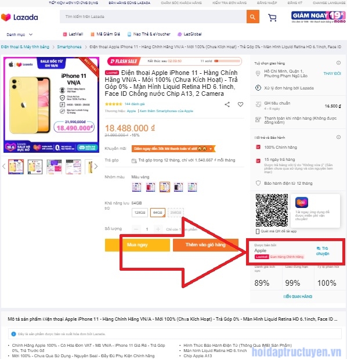The width and height of the screenshot is (347, 359).
Task: Click the orange search magnifier button
Action: pyautogui.click(x=252, y=16)
